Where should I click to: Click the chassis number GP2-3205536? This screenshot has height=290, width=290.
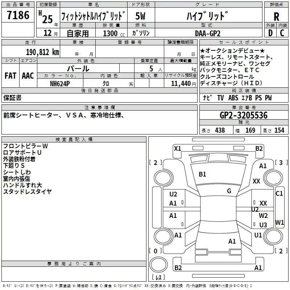(244, 115)
